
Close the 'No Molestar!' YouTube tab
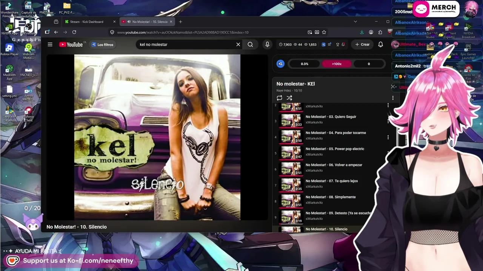tap(171, 22)
